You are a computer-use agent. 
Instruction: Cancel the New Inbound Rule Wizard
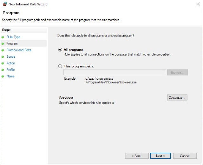coord(185,156)
